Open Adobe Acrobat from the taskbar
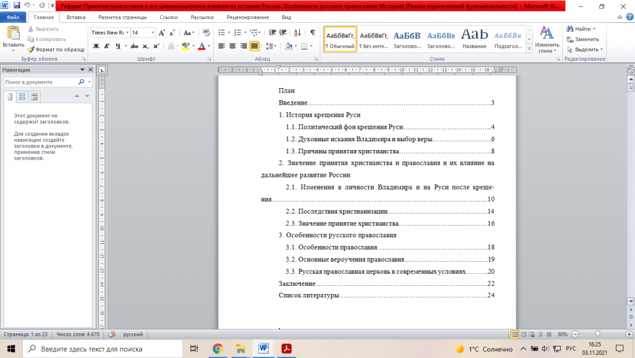Screen dimensions: 635x358 click(x=286, y=348)
